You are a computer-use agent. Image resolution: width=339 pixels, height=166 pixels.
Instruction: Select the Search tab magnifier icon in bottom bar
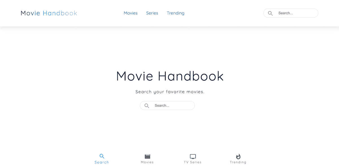[102, 156]
